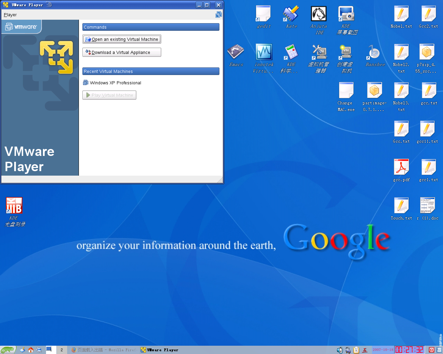443x354 pixels.
Task: Click the show desktop icon in taskbar
Action: tap(22, 350)
